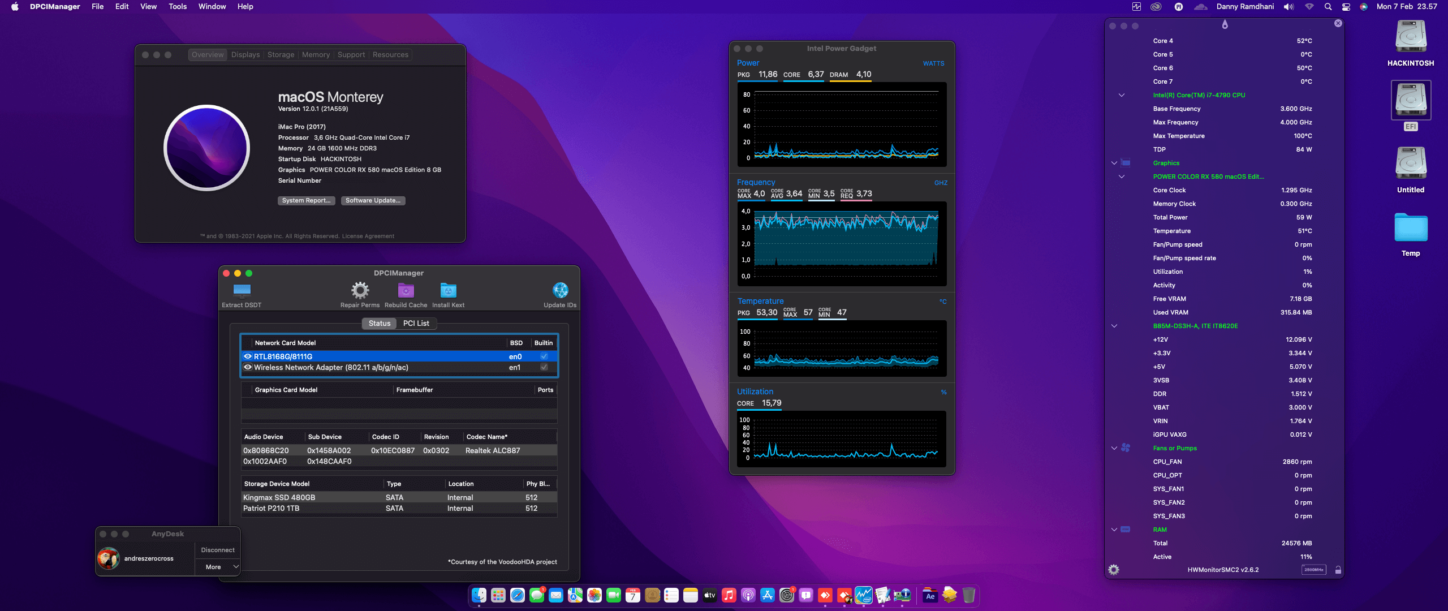Click the System Report button
This screenshot has height=611, width=1448.
[306, 200]
